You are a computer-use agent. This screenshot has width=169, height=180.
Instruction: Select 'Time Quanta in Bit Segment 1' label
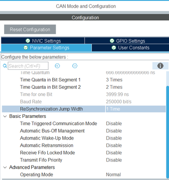coord(50,80)
